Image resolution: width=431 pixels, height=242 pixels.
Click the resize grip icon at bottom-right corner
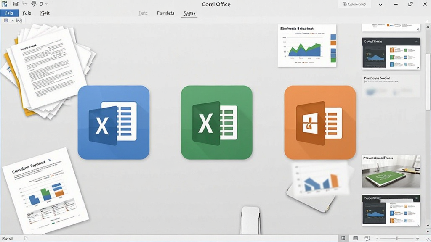[428, 239]
